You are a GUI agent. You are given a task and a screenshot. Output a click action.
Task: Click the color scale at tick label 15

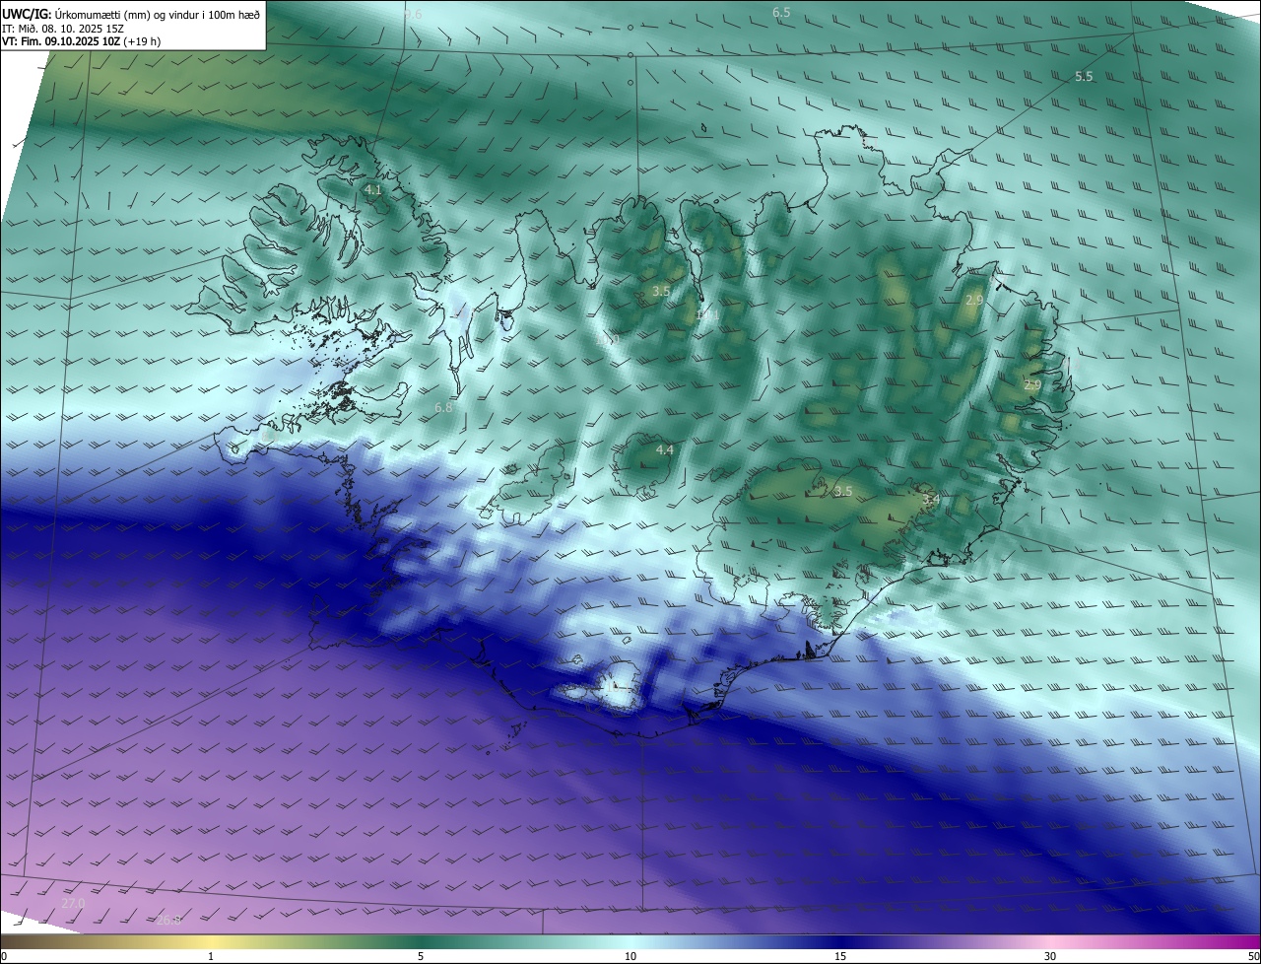840,956
